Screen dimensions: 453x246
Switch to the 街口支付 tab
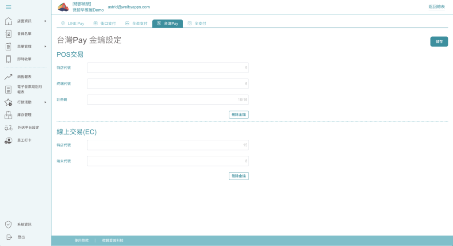[104, 23]
